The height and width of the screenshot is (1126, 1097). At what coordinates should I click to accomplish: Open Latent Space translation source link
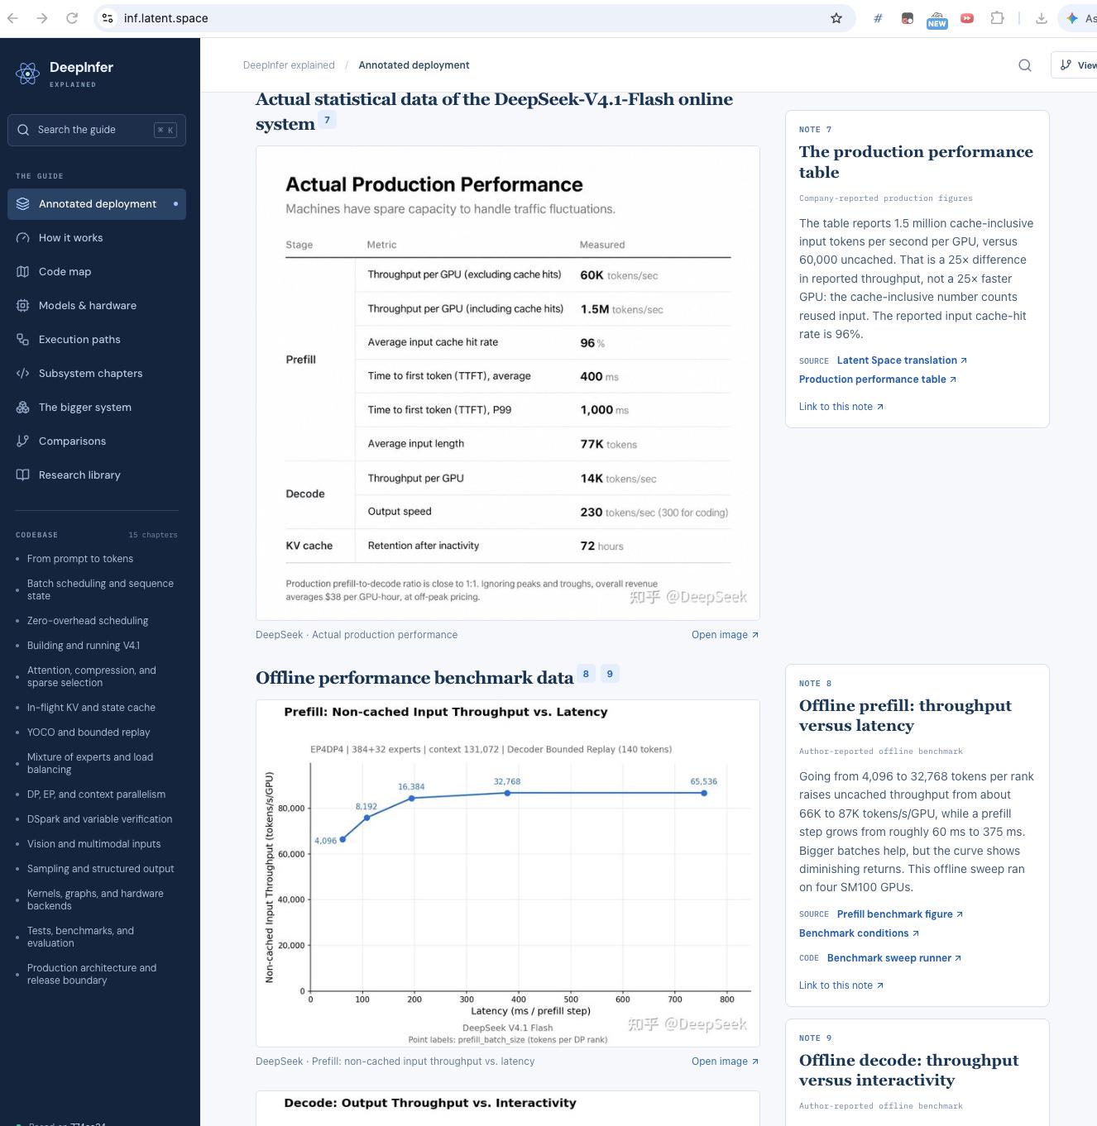pos(902,360)
